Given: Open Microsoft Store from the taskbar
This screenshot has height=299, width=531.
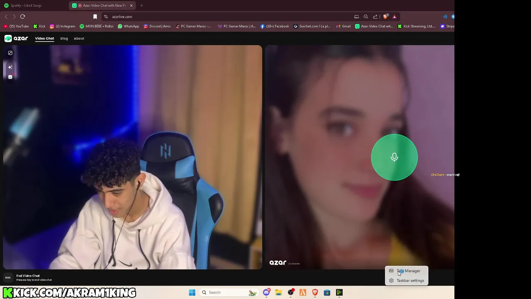Looking at the screenshot, I should [x=327, y=292].
